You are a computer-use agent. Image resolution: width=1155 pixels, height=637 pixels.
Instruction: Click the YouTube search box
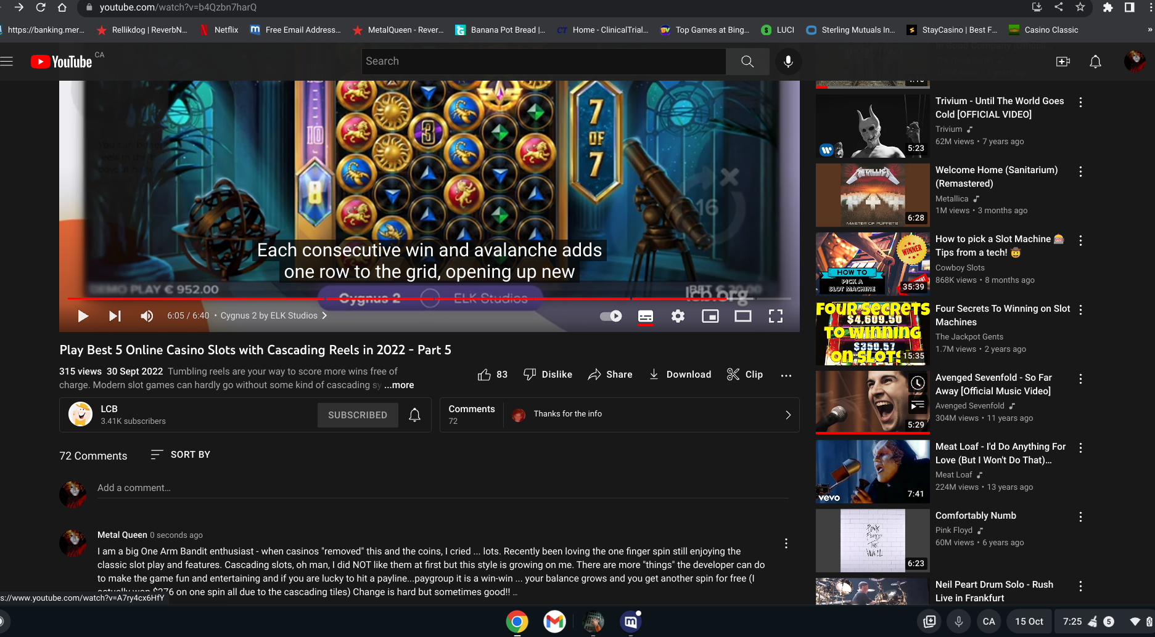click(543, 61)
